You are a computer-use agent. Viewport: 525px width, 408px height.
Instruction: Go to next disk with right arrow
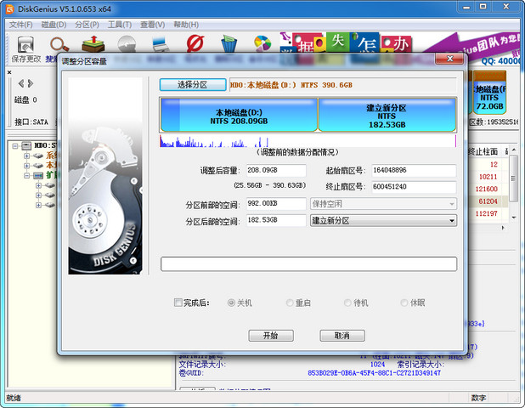31,83
